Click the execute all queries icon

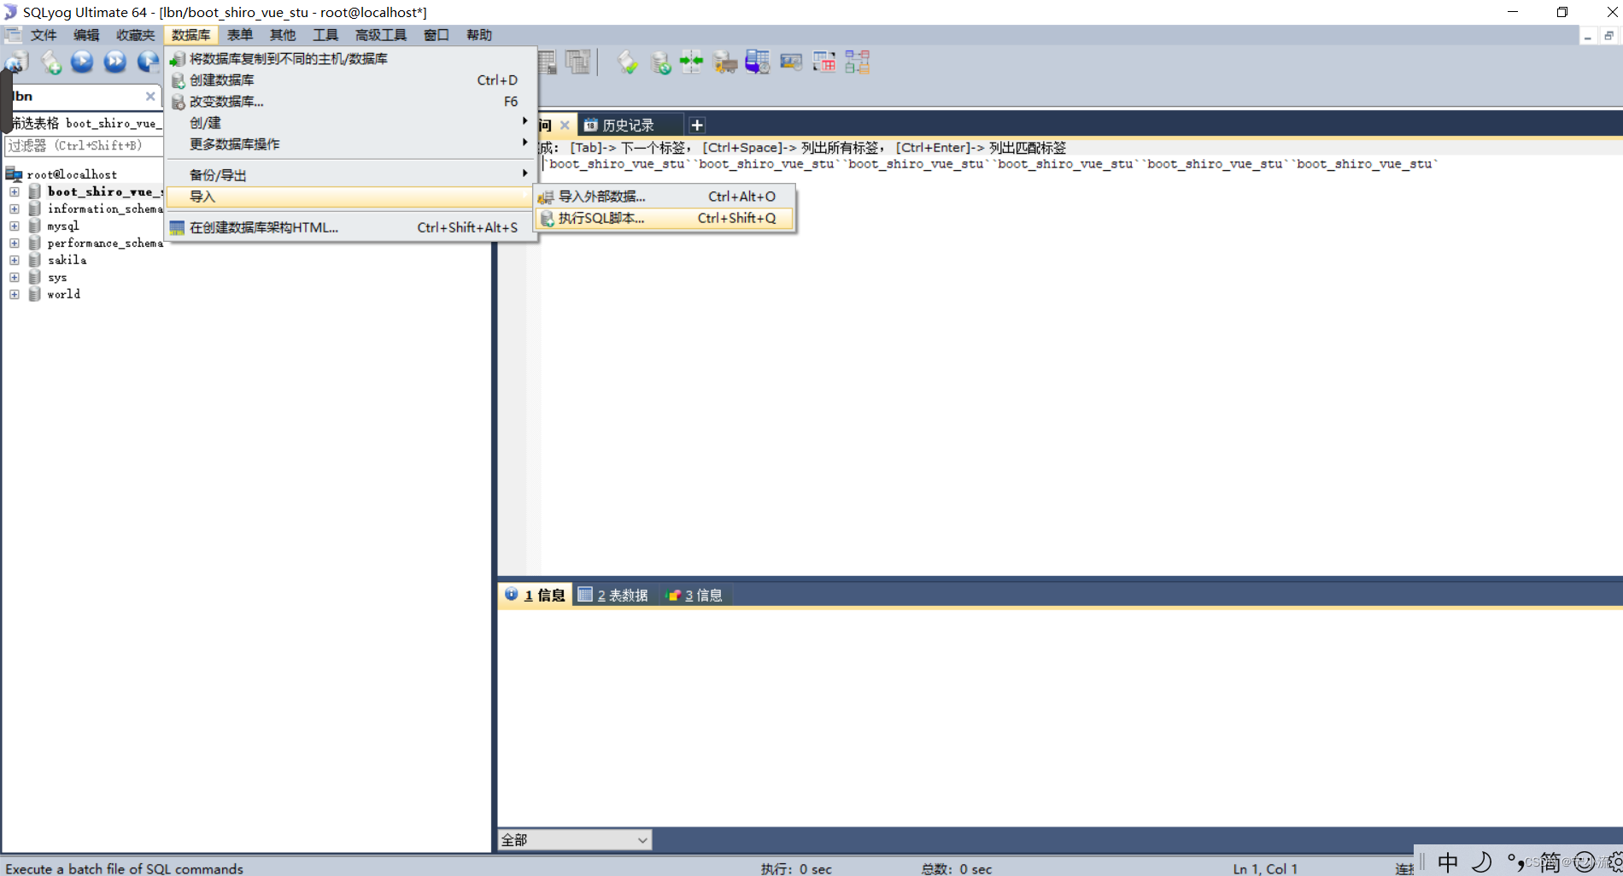(115, 62)
